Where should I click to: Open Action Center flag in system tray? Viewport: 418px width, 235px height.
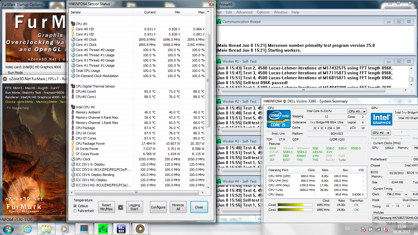coord(364,229)
